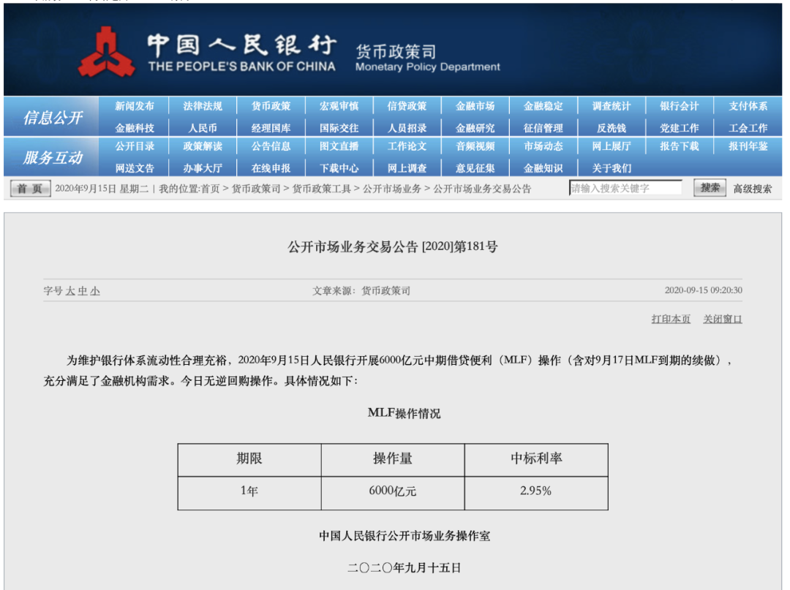Screen dimensions: 790x590
Task: Open 下载中心 download center
Action: click(x=339, y=168)
